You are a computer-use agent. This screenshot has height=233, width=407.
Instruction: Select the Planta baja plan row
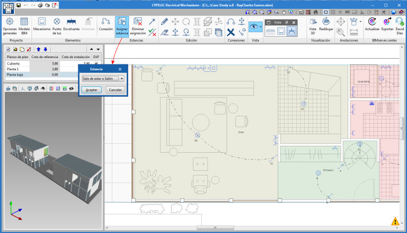[15, 75]
